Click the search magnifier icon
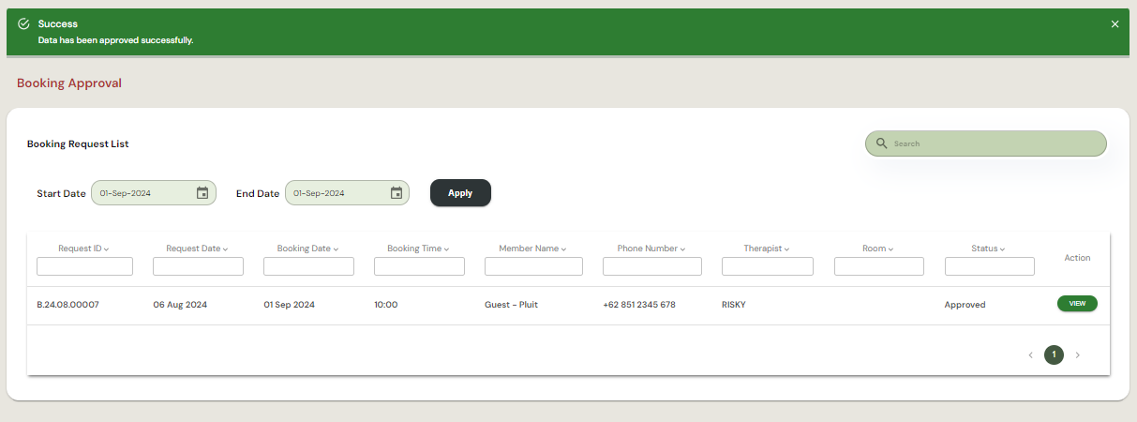The width and height of the screenshot is (1137, 422). click(x=881, y=143)
